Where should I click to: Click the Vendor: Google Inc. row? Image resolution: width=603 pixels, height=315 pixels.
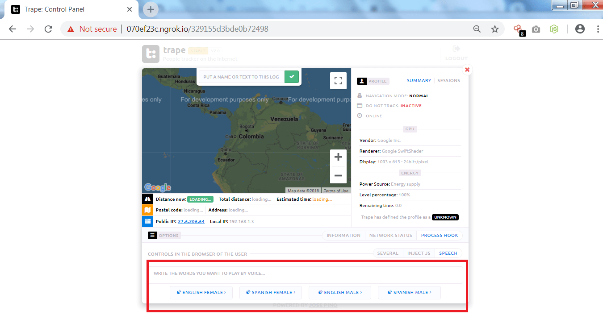(410, 141)
